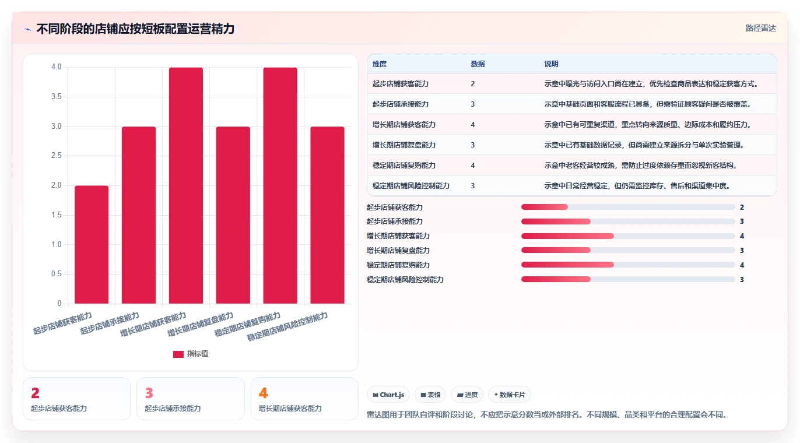Click the progress bar for 稳定期店铺复购能力
The image size is (800, 443).
coord(628,265)
